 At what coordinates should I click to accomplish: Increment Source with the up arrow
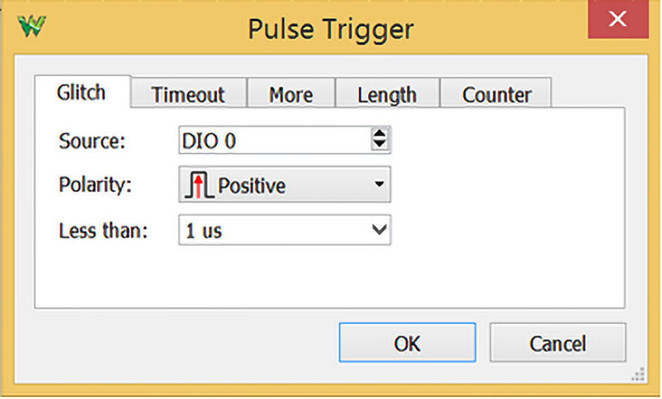click(x=379, y=134)
